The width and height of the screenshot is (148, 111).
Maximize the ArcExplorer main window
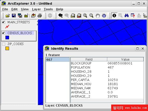(x=139, y=4)
